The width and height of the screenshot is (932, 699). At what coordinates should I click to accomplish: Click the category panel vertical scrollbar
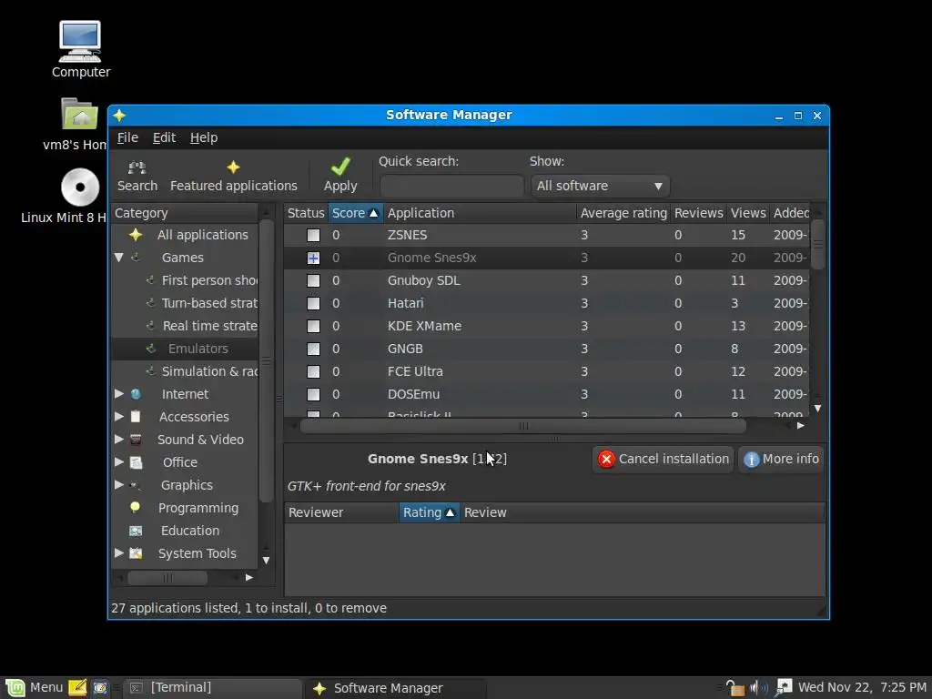(x=267, y=360)
